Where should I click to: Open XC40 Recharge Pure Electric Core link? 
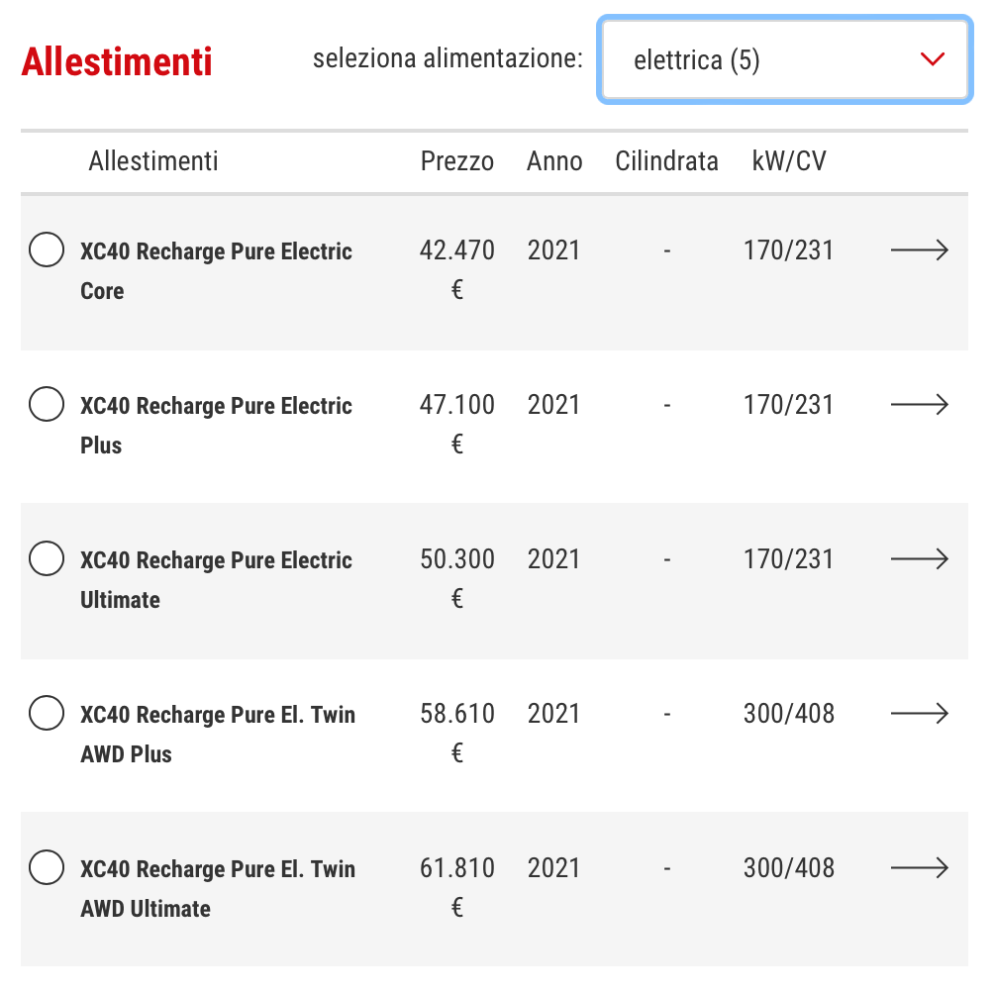click(216, 271)
